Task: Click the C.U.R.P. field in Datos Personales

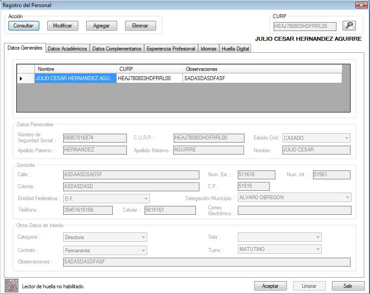Action: click(x=209, y=138)
